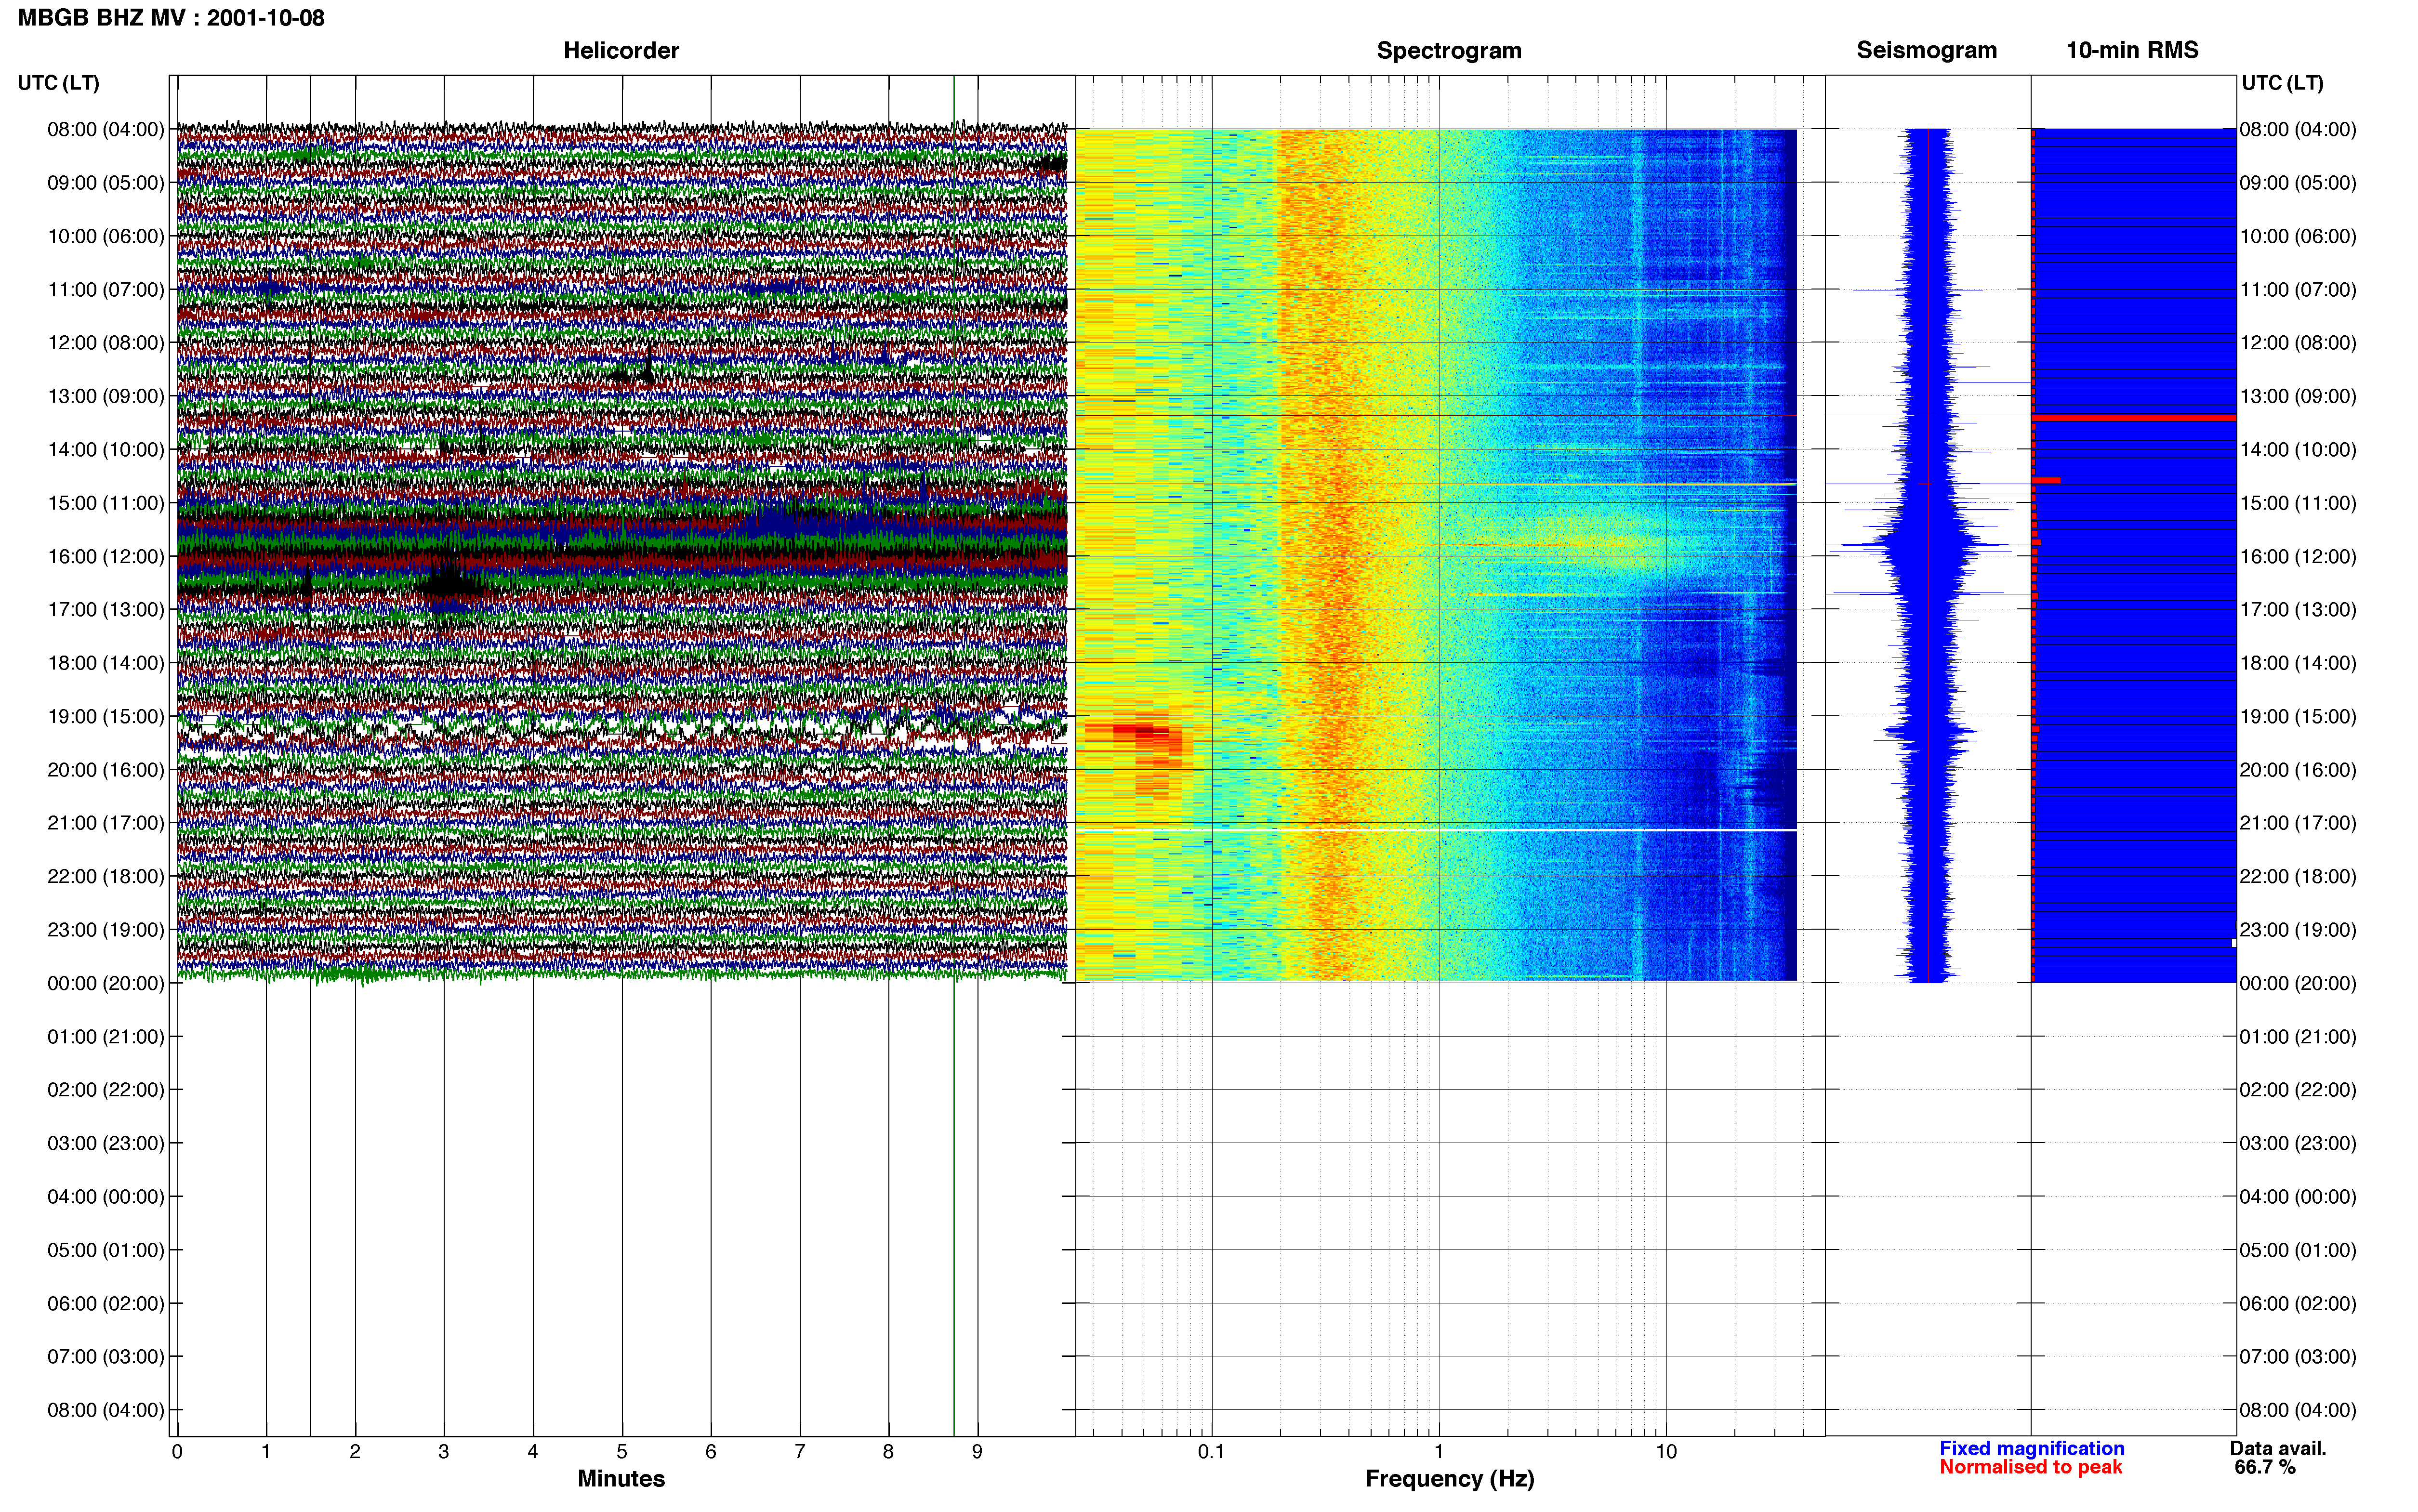Click the 'Normalised to peak' legend text
Image resolution: width=2418 pixels, height=1512 pixels.
coord(2031,1468)
